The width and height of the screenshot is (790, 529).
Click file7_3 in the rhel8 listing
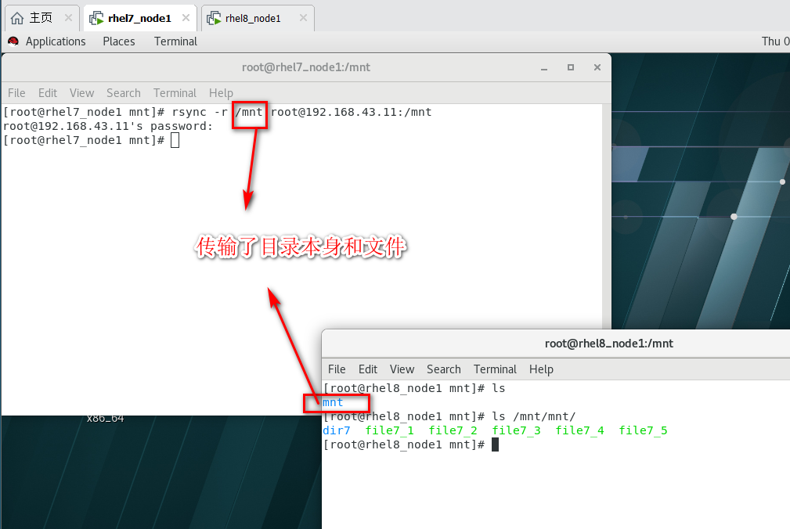click(516, 430)
